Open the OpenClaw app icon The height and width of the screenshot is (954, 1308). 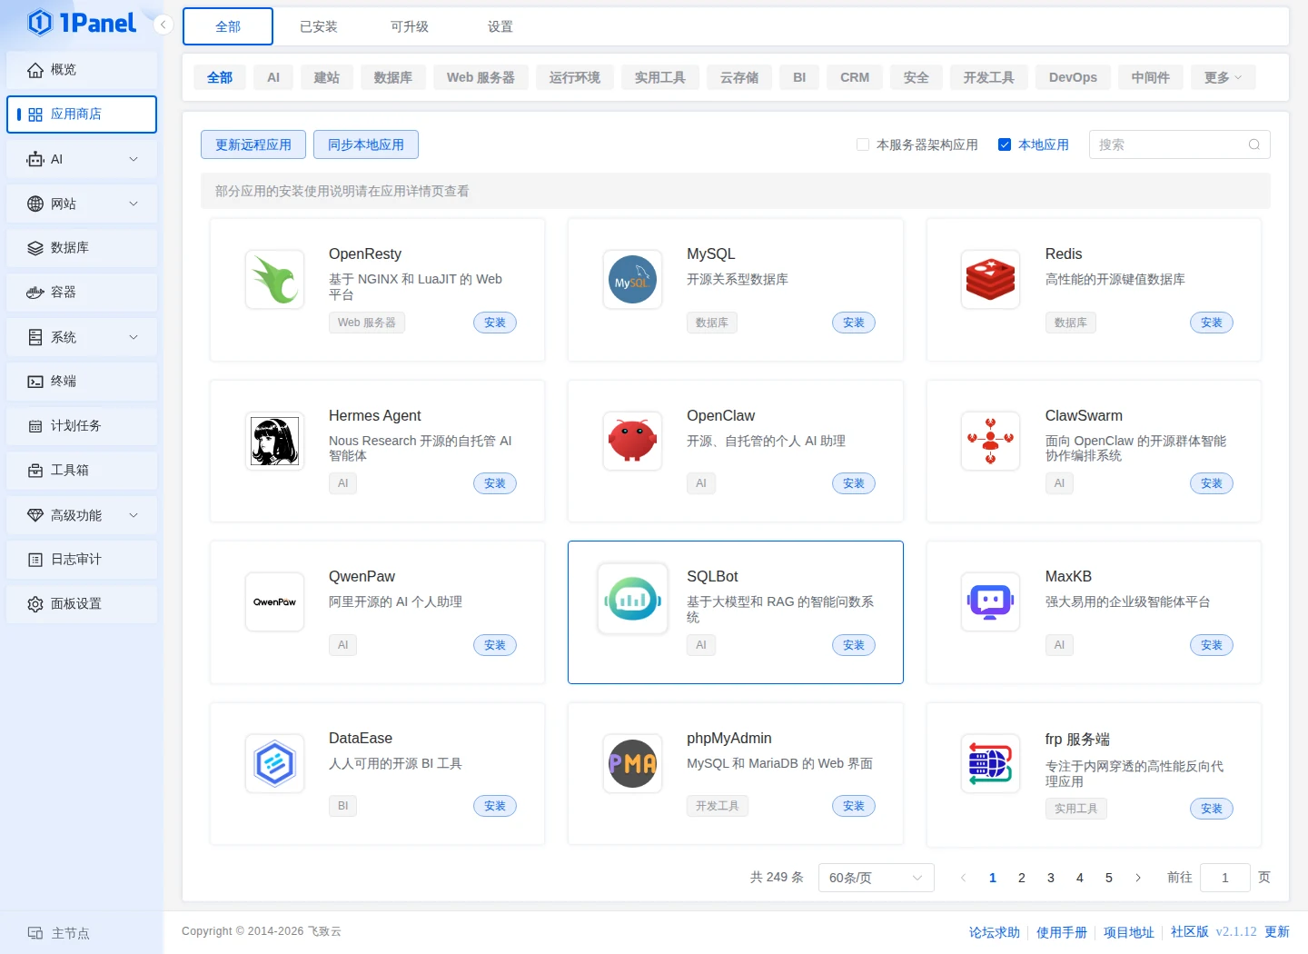(x=632, y=441)
